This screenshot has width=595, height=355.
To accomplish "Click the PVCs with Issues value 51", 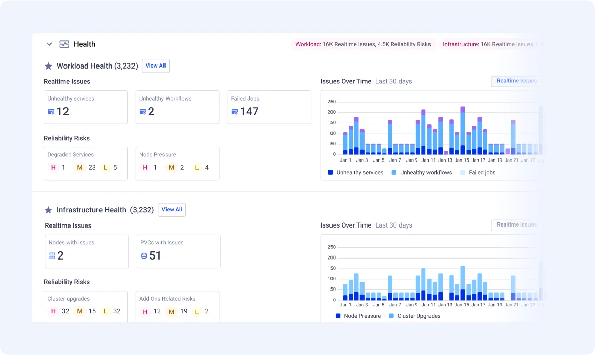I will [x=155, y=256].
